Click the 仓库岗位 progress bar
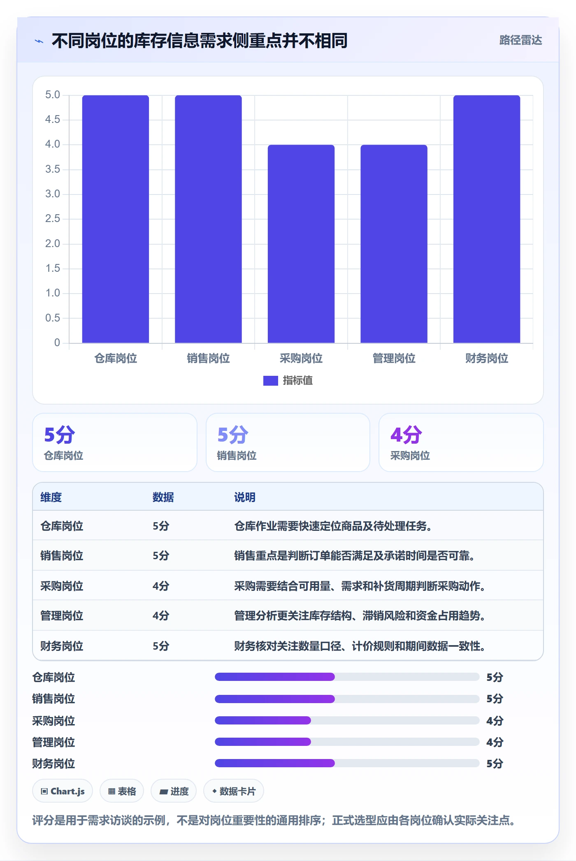 tap(347, 677)
